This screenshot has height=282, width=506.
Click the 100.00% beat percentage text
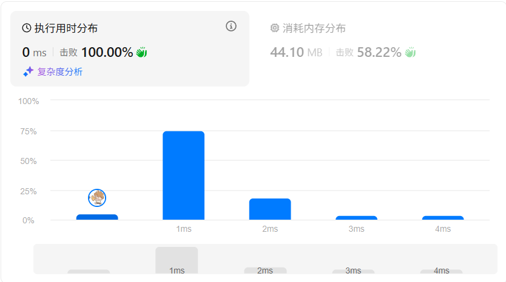pos(107,52)
